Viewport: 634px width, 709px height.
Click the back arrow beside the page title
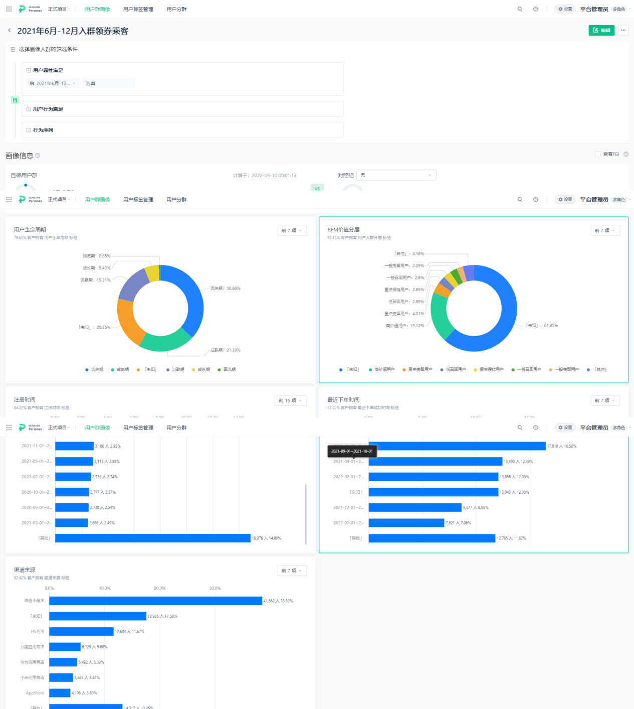coord(9,31)
